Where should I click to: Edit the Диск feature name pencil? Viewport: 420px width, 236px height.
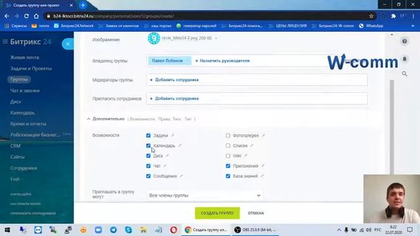(167, 155)
